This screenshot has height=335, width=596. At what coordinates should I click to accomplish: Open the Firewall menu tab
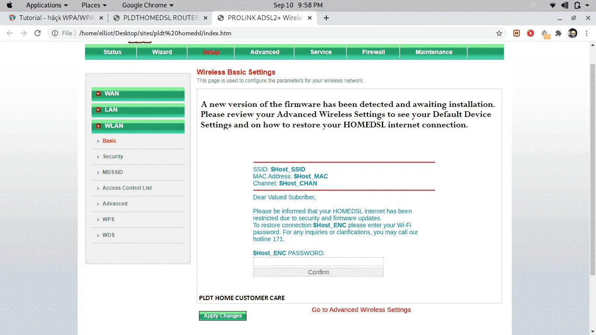click(373, 52)
